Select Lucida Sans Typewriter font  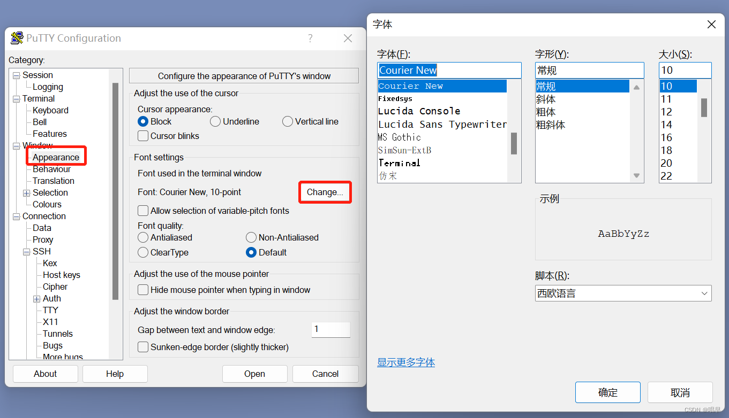click(x=442, y=124)
